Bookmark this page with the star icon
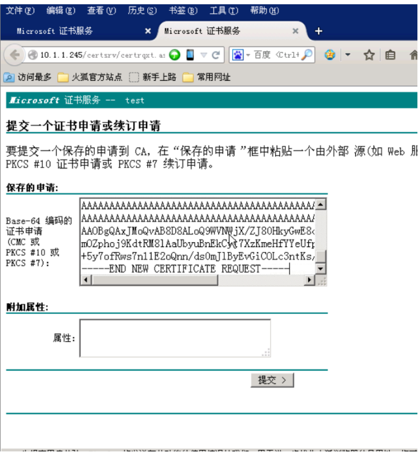The width and height of the screenshot is (418, 452). tap(369, 55)
